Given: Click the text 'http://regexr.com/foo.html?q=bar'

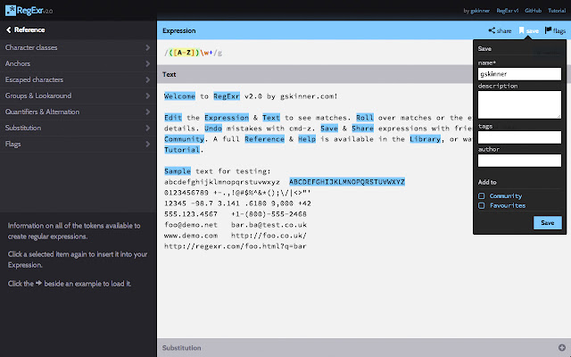Looking at the screenshot, I should pos(236,246).
